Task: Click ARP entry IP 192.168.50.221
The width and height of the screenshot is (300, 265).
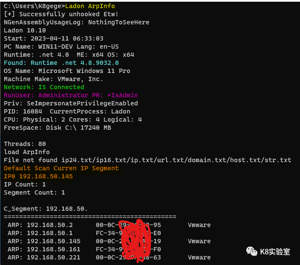Action: [54, 257]
